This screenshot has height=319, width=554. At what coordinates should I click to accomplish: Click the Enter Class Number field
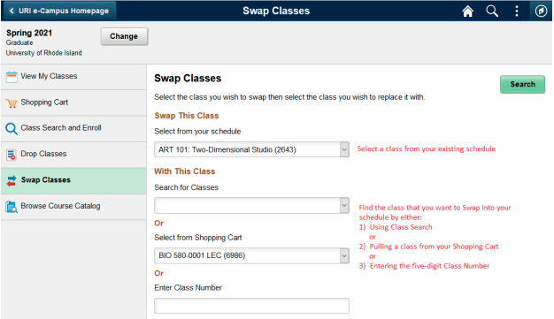click(251, 306)
